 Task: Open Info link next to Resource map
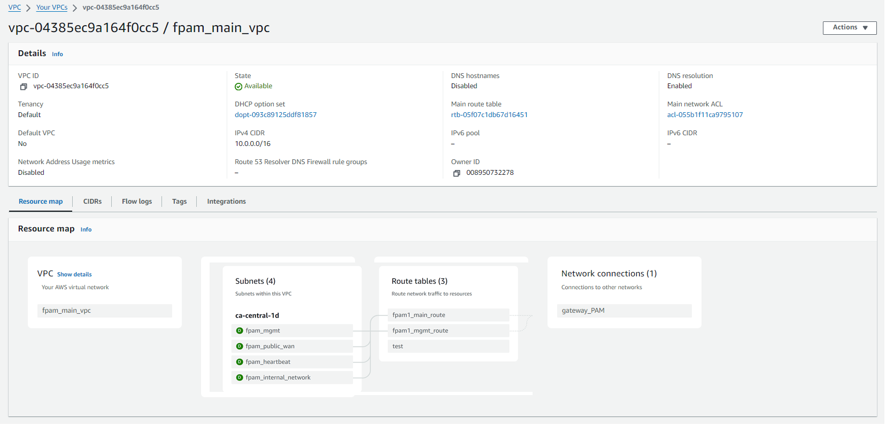point(86,229)
